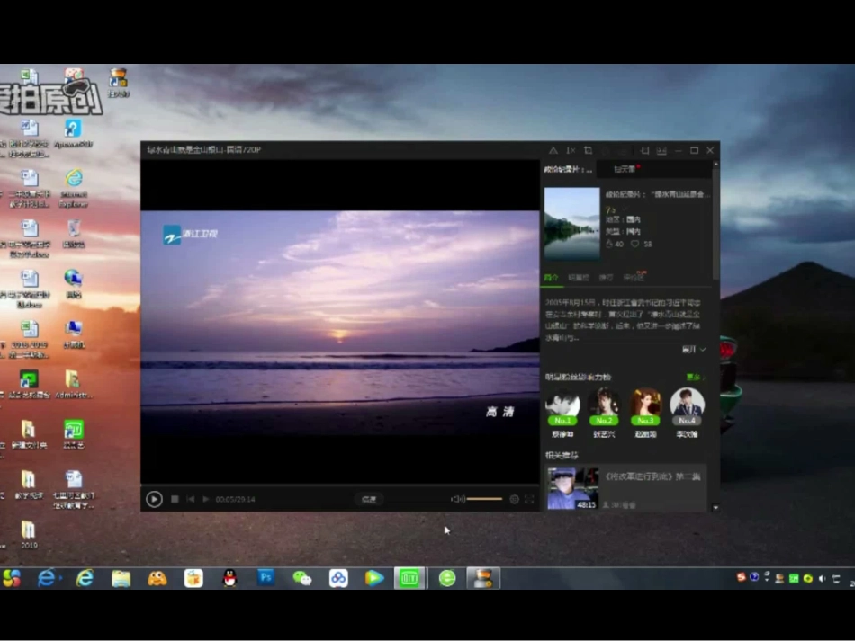
Task: Mute the player using the speaker icon
Action: tap(457, 499)
